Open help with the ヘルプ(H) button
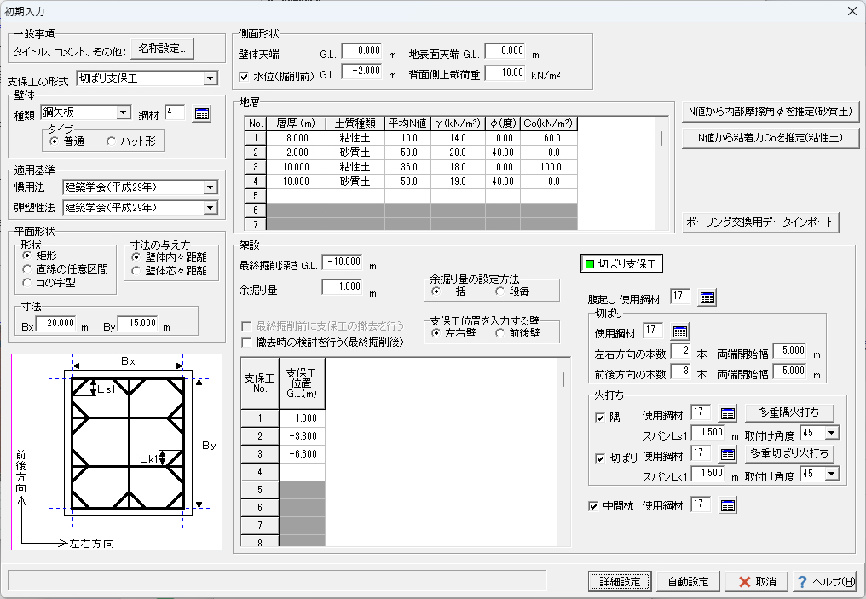The width and height of the screenshot is (866, 599). coord(824,581)
